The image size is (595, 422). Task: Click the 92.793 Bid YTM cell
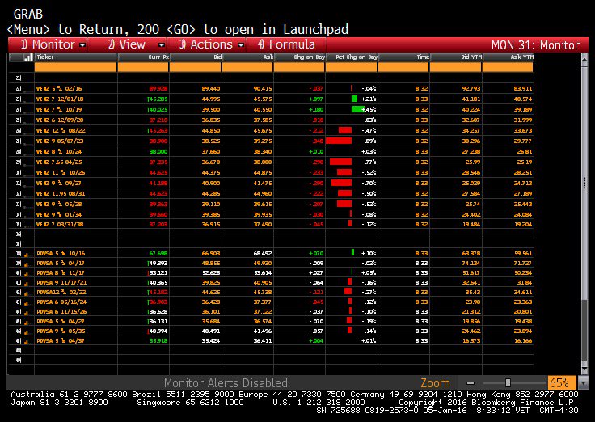click(471, 89)
